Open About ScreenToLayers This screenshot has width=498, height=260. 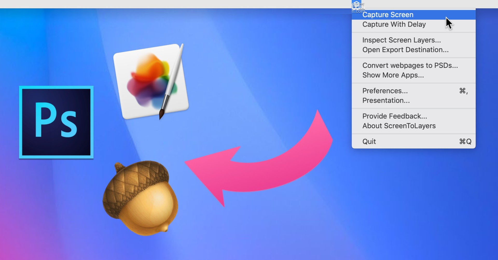point(413,126)
